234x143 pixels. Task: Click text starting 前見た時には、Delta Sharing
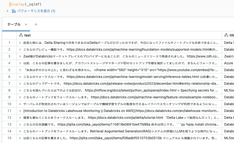[121, 43]
